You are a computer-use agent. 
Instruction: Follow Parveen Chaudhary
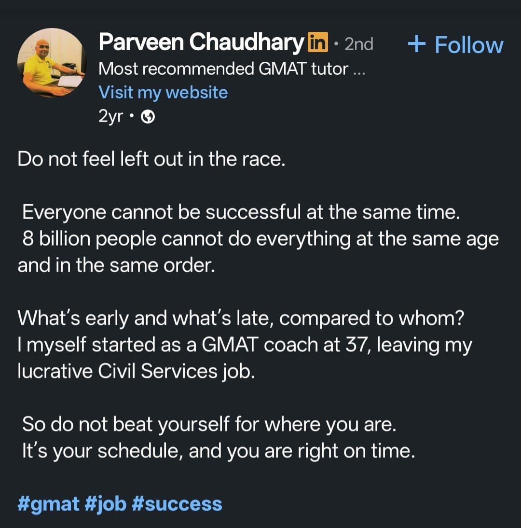468,45
